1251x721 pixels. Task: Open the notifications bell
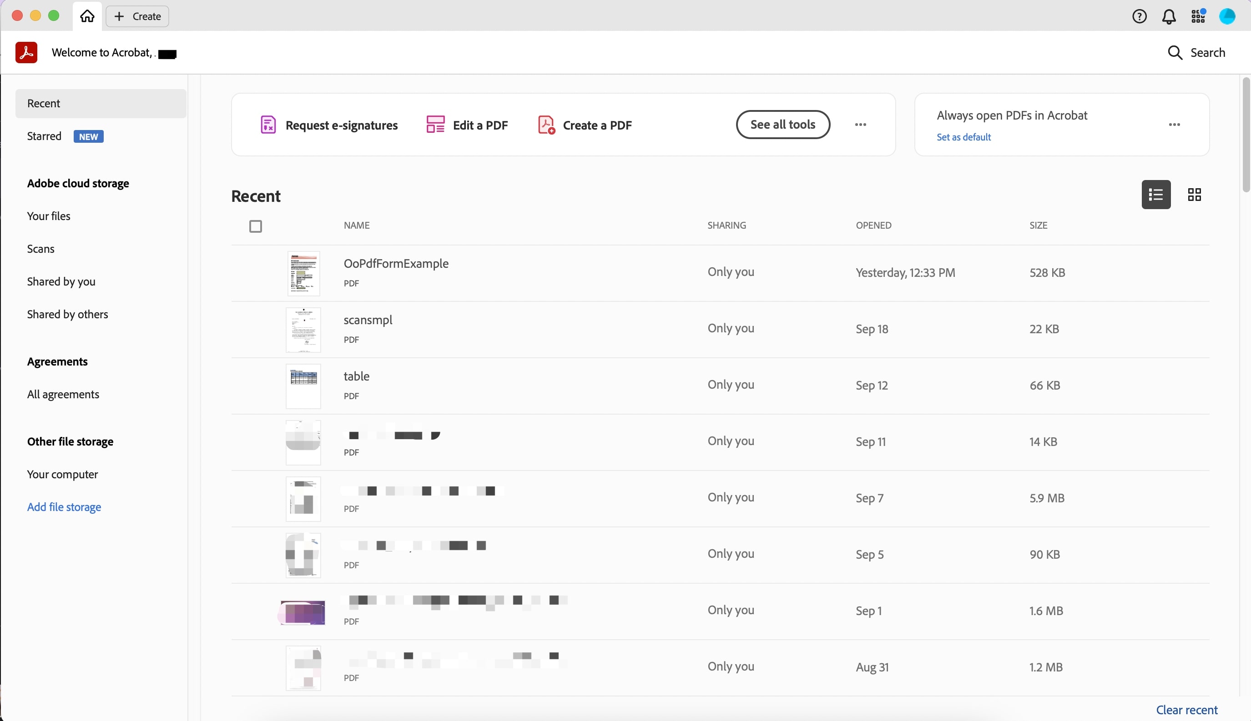pos(1169,17)
